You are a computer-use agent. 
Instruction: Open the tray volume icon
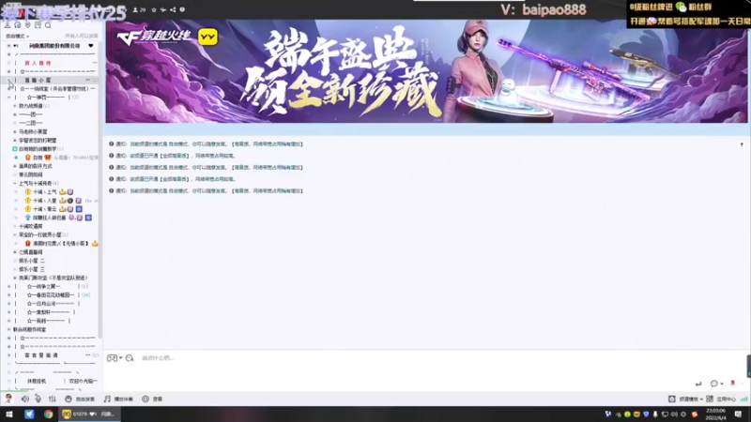674,414
